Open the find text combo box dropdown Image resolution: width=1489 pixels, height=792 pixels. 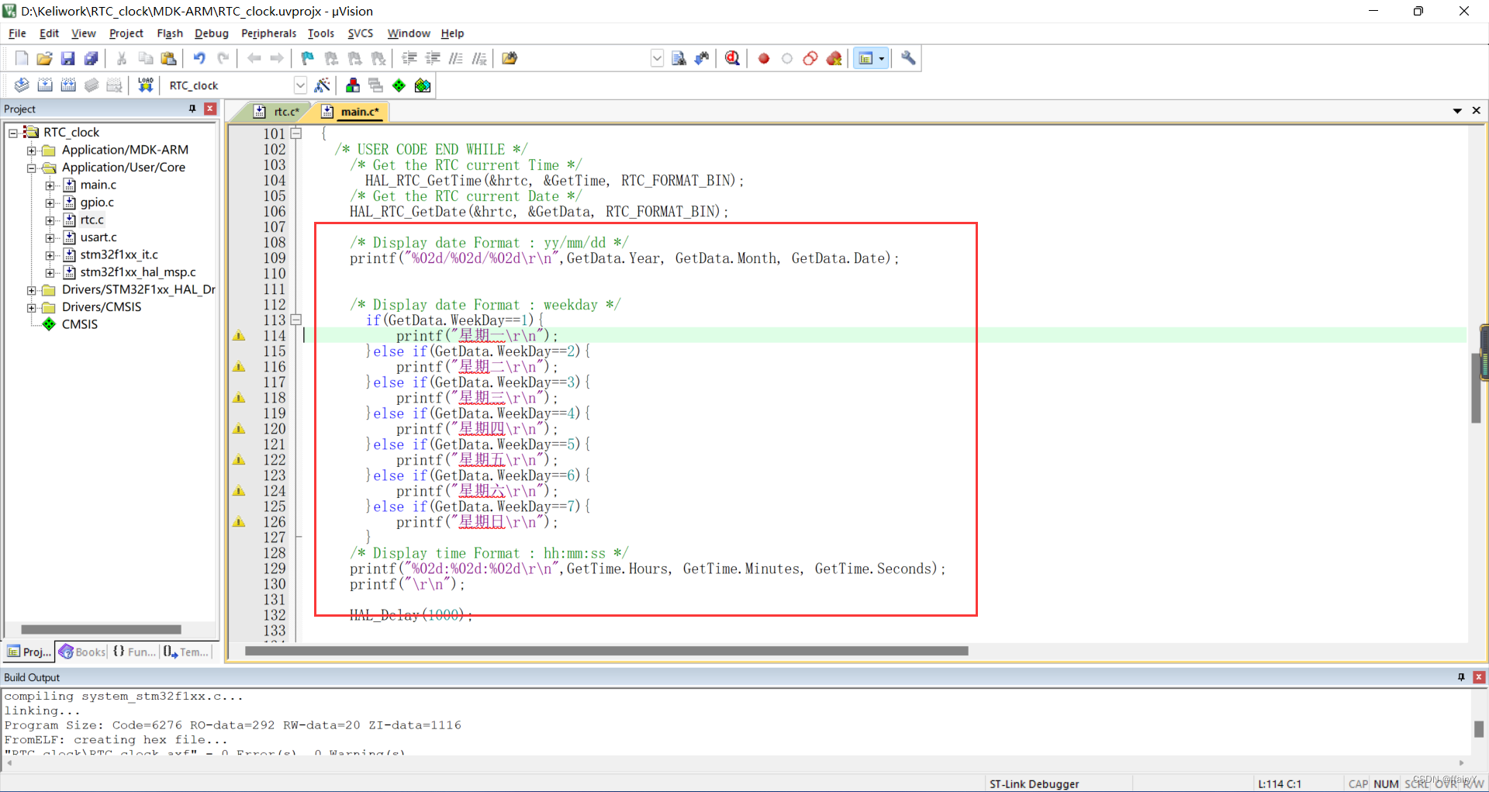point(657,58)
